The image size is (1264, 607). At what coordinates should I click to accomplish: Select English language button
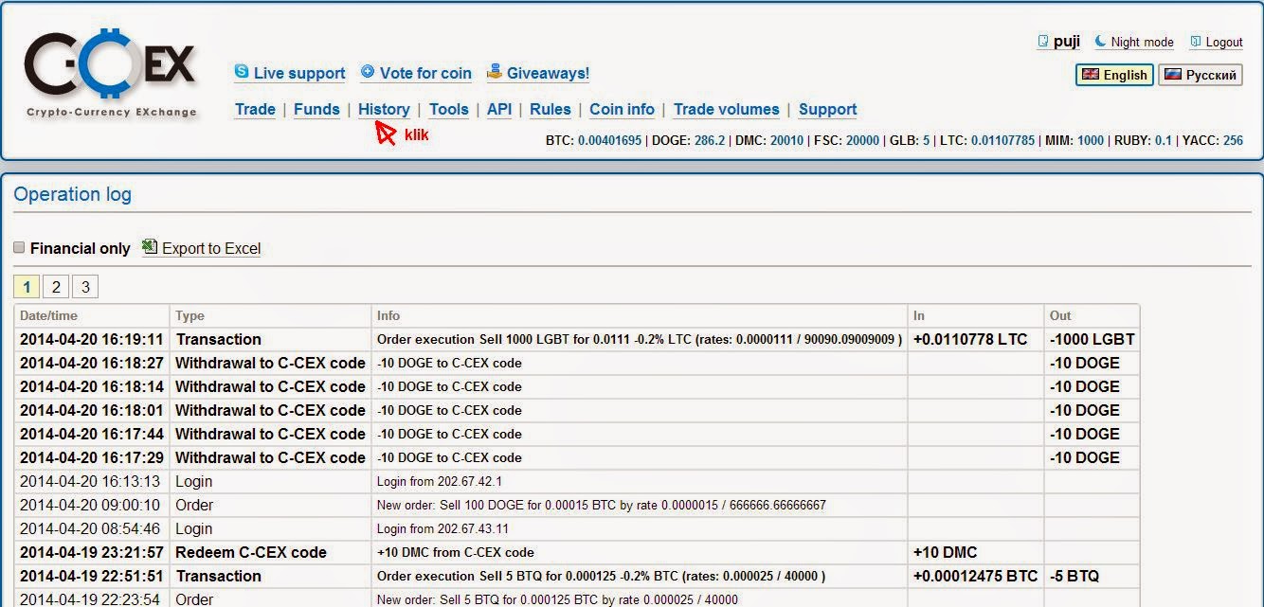1114,75
